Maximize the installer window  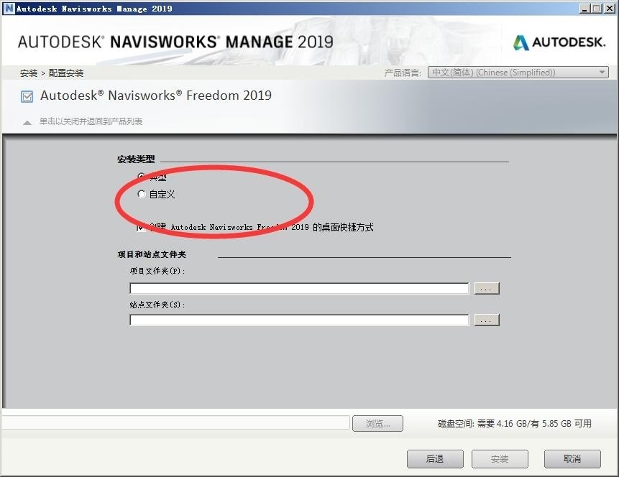point(597,9)
